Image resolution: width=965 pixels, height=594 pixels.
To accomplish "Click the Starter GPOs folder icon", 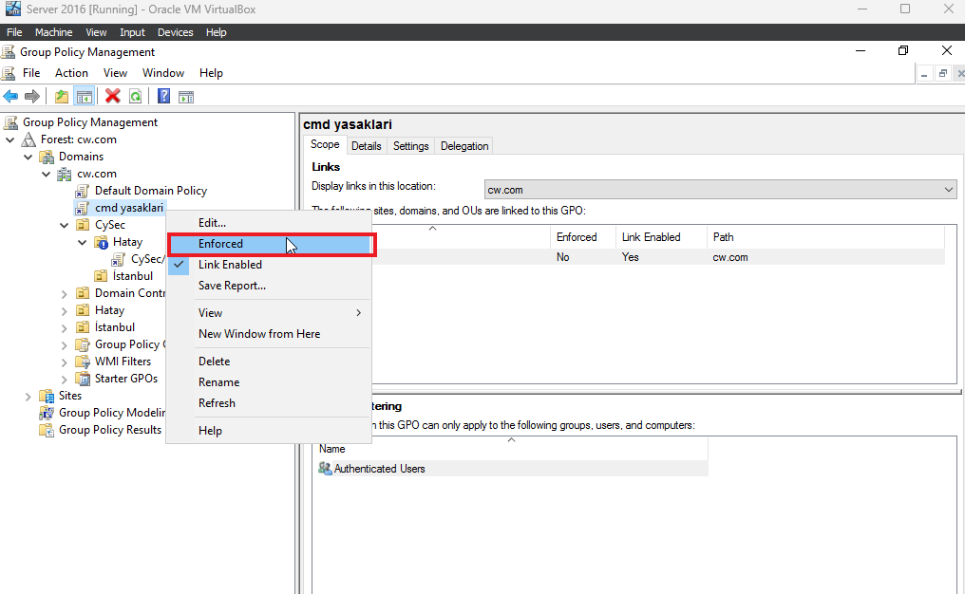I will (83, 379).
